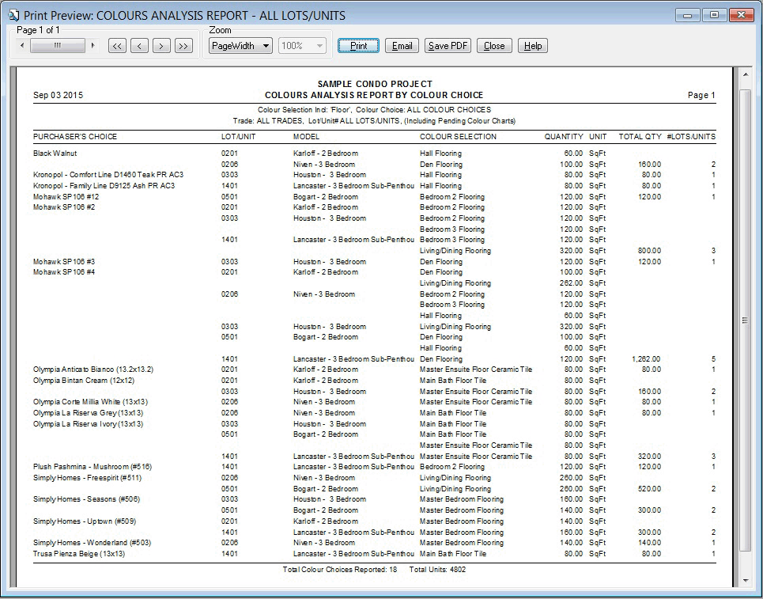Move the page slider thumb
Screen dimensions: 763x599
(x=58, y=46)
